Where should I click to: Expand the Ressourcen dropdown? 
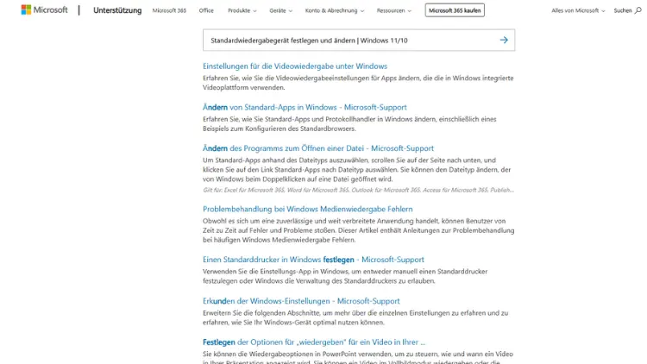[394, 10]
